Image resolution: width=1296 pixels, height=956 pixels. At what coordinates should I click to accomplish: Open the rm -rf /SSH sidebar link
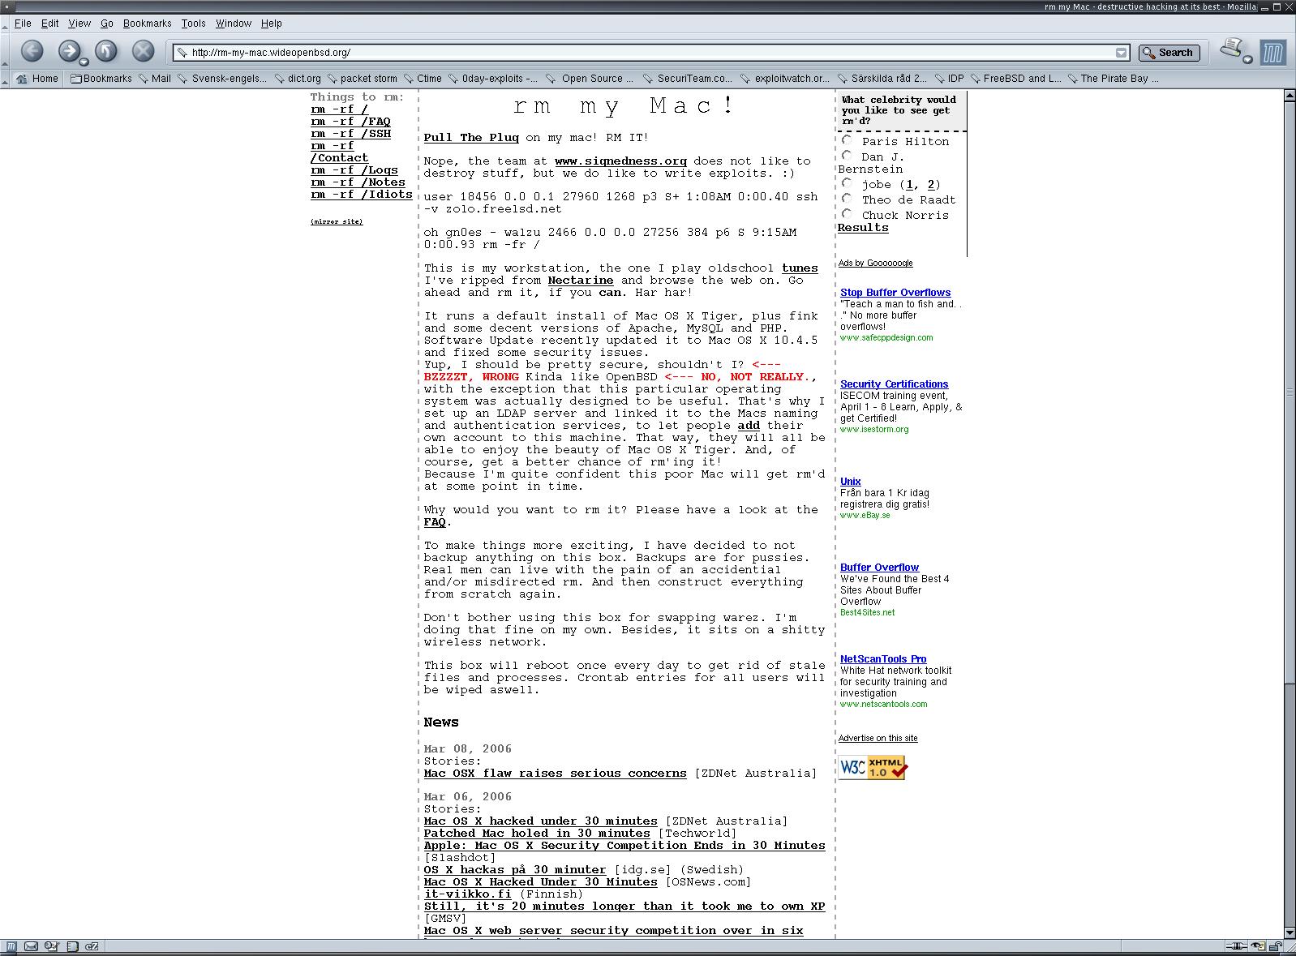click(x=350, y=134)
